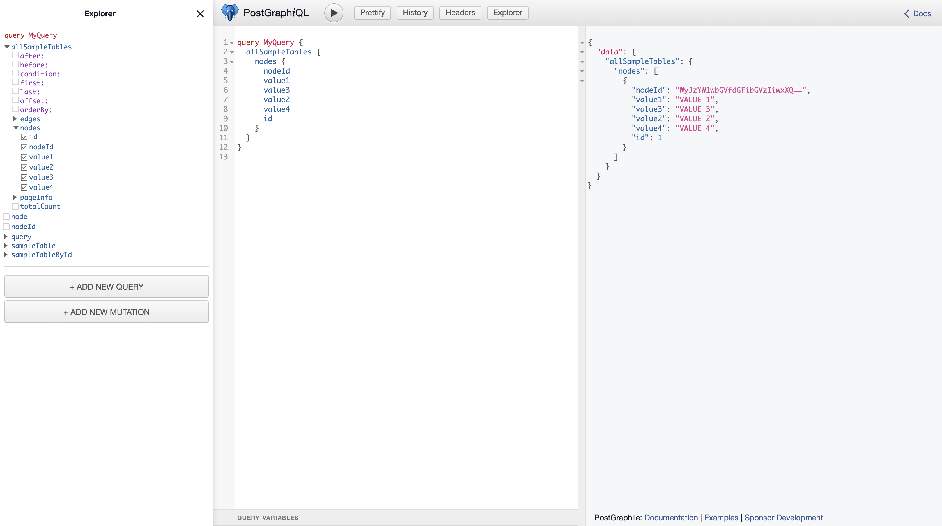942x526 pixels.
Task: Check the orderBy argument checkbox
Action: coord(15,109)
